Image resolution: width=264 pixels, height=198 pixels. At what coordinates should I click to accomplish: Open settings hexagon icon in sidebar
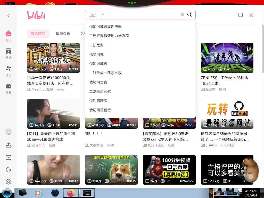click(9, 182)
